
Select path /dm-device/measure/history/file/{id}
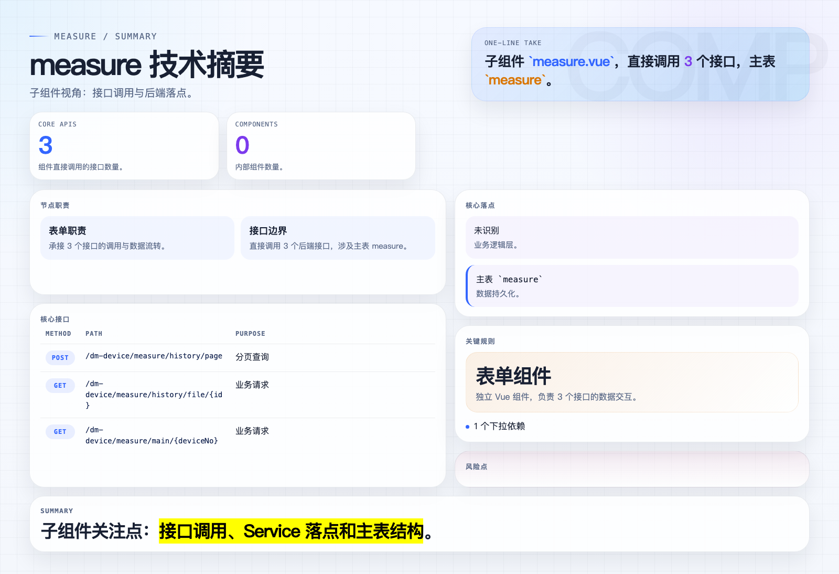pyautogui.click(x=154, y=395)
